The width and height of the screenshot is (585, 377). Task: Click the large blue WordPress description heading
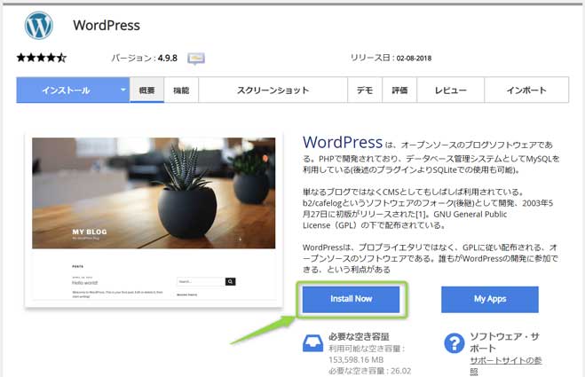point(343,143)
